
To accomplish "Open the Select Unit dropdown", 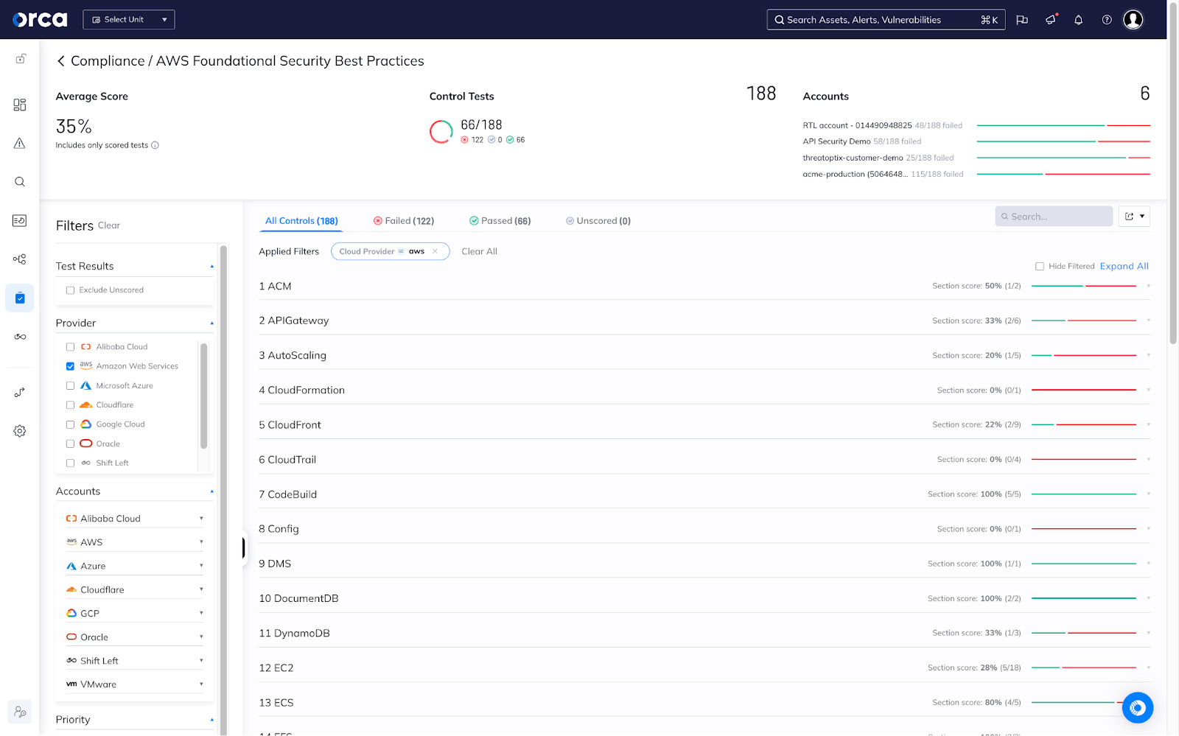I will coord(128,19).
